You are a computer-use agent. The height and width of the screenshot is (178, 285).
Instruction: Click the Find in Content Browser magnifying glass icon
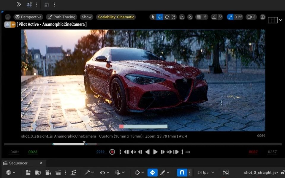pyautogui.click(x=38, y=172)
